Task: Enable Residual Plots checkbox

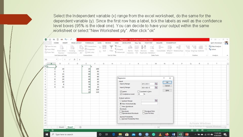Action: tap(144, 111)
